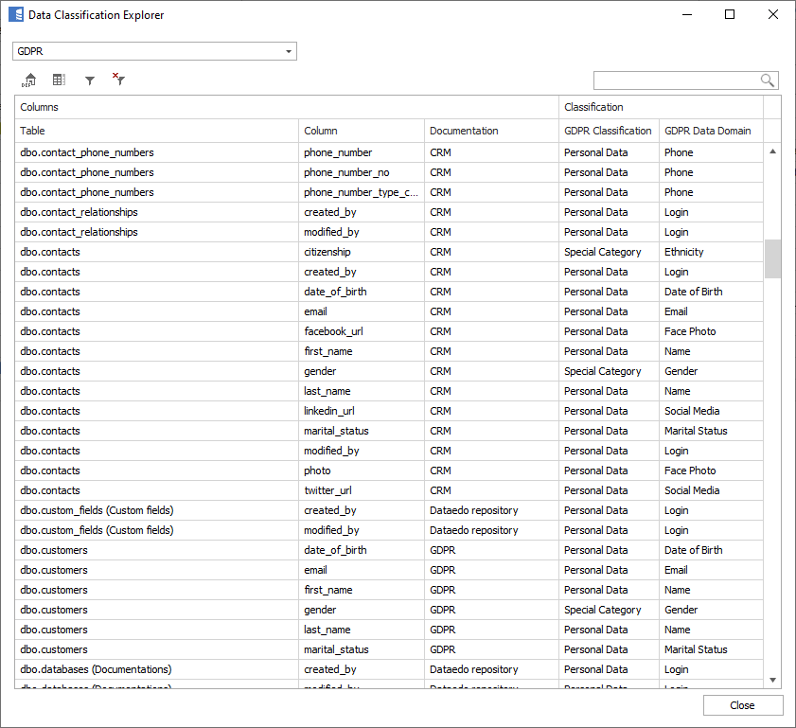
Task: Maximize the Data Classification Explorer window
Action: [x=730, y=15]
